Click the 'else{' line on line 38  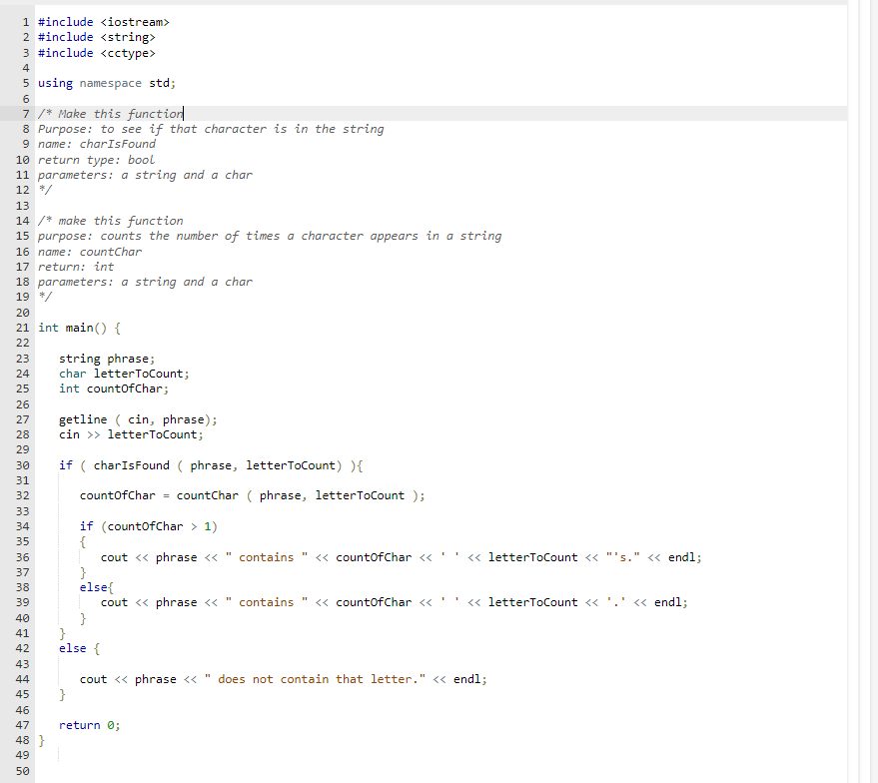click(97, 587)
